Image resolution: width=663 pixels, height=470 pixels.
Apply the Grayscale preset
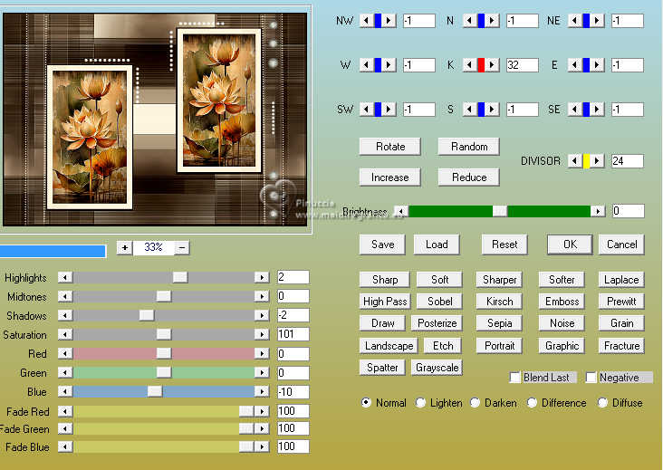(437, 368)
